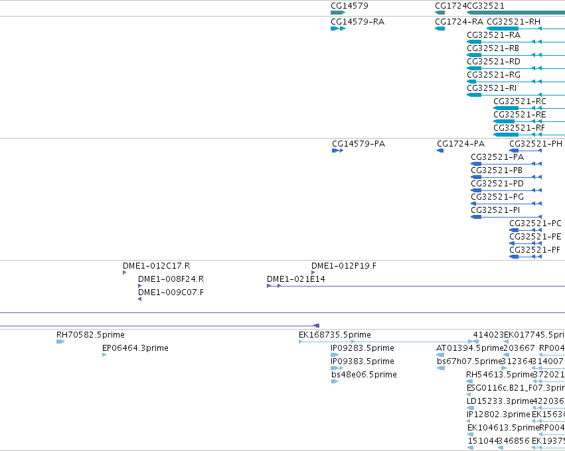Click EST IP09383.5prime
Screen dimensions: 565x451
click(363, 361)
